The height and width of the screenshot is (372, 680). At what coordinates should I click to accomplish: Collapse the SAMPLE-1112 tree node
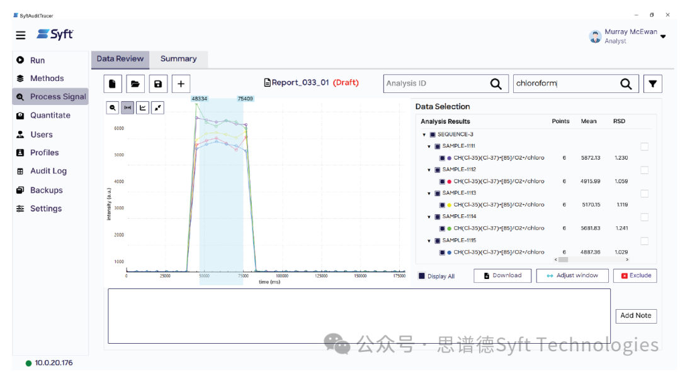429,170
